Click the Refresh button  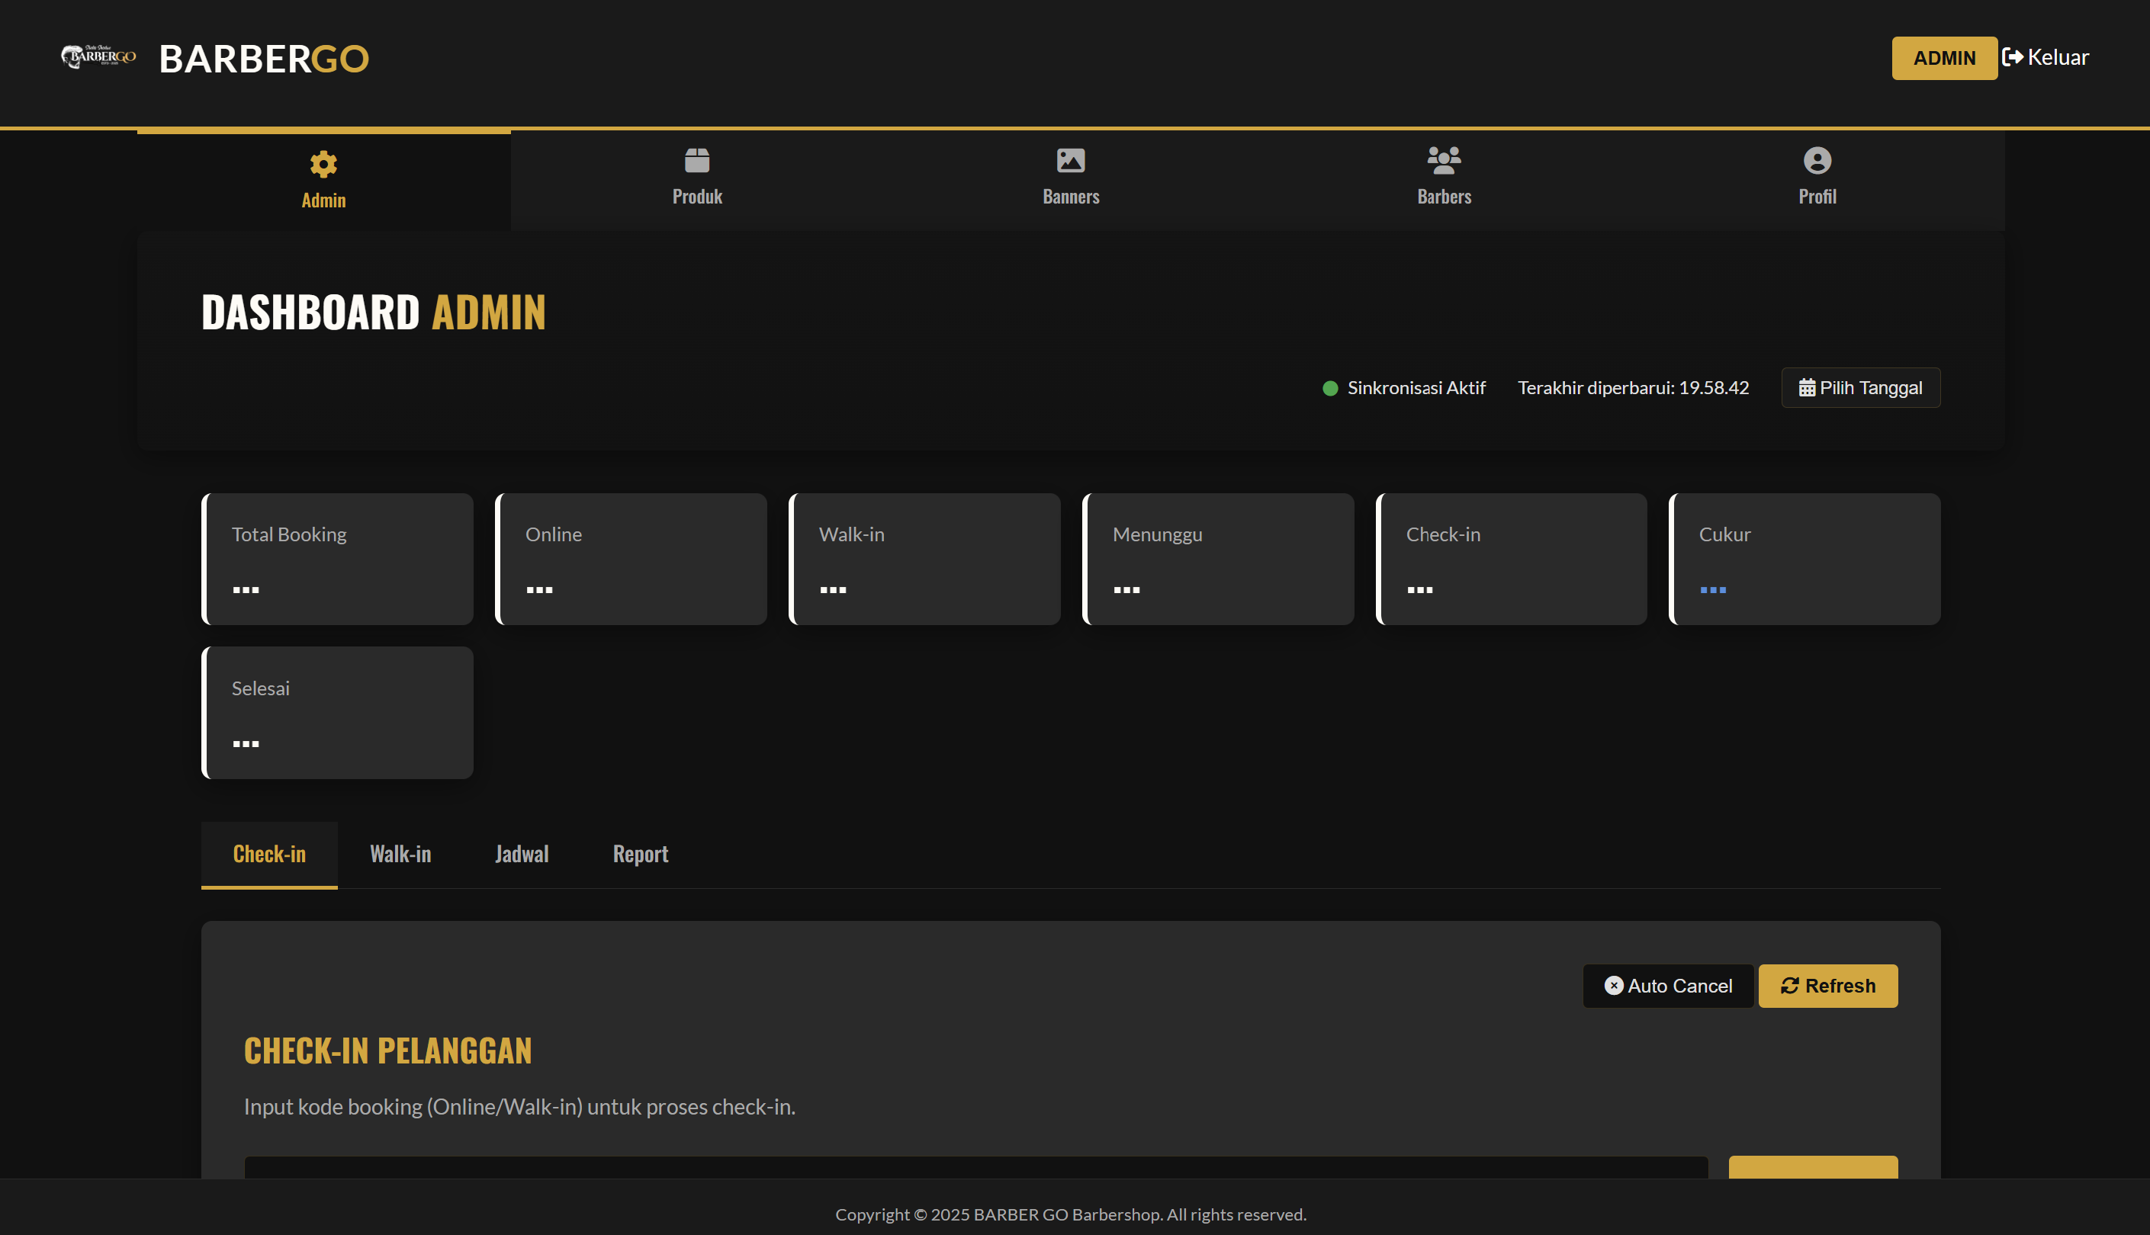1827,986
